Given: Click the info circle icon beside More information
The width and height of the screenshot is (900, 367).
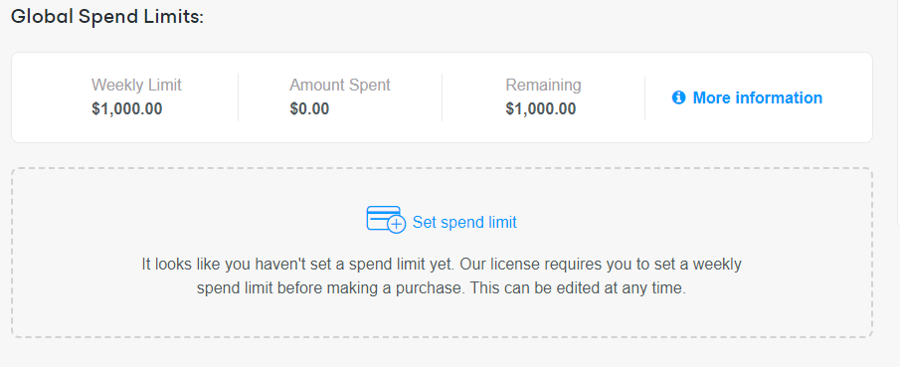Looking at the screenshot, I should pyautogui.click(x=678, y=97).
